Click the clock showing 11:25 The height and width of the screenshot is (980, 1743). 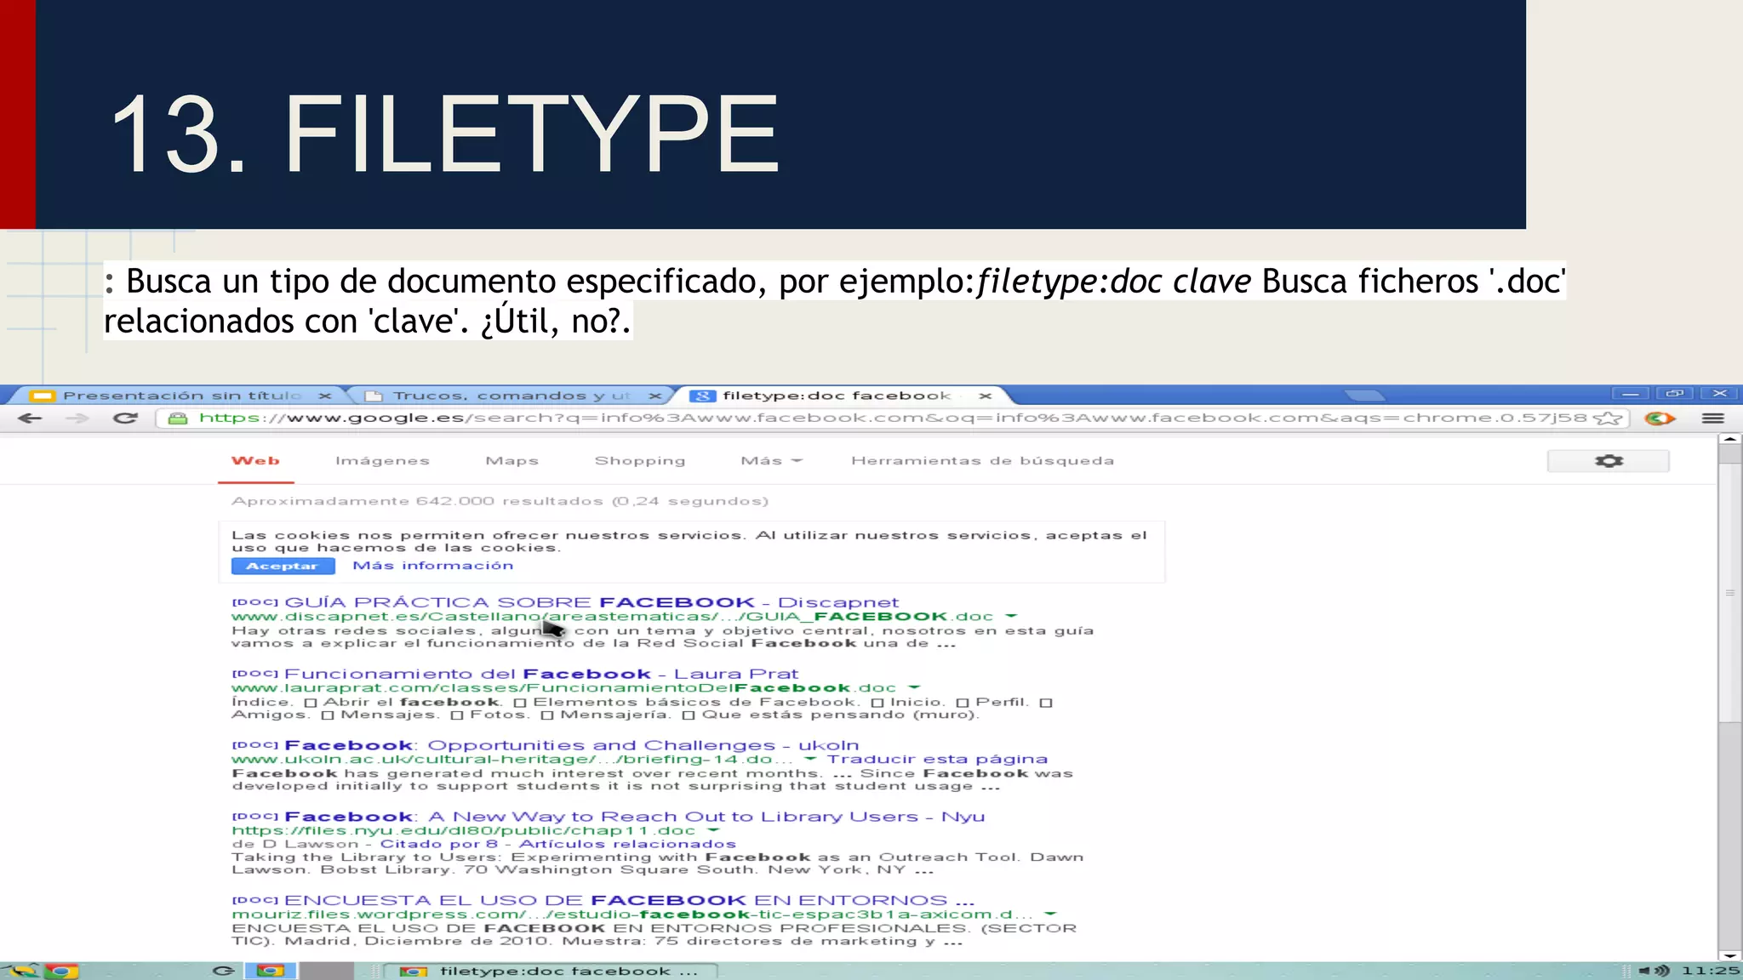point(1710,971)
